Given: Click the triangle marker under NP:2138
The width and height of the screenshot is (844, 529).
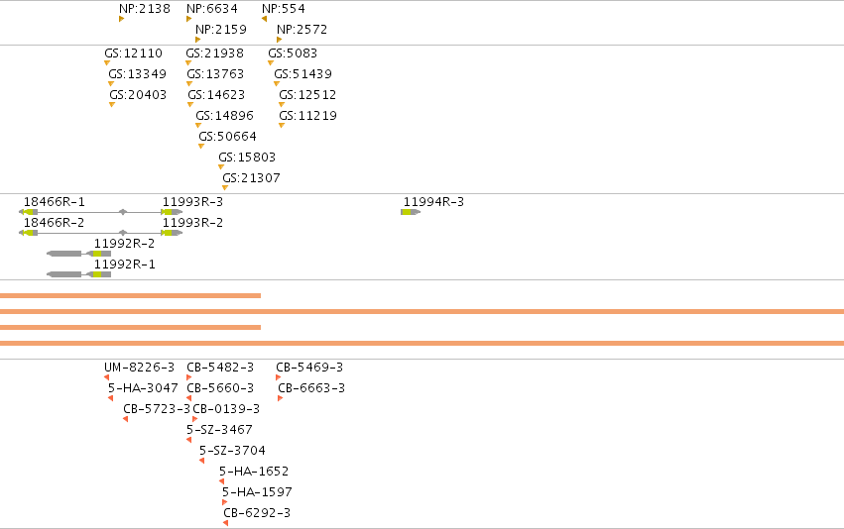Looking at the screenshot, I should tap(122, 19).
